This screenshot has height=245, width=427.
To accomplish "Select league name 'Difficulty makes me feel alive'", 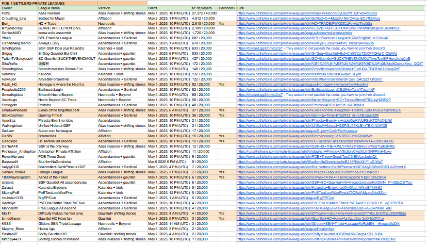I will click(x=67, y=214).
